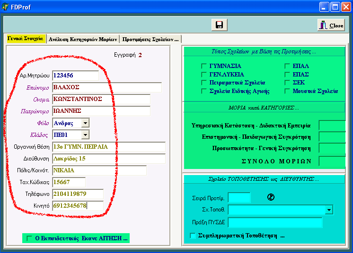This screenshot has width=353, height=253.
Task: Check the Μουσικά Σχολεία option
Action: [287, 91]
